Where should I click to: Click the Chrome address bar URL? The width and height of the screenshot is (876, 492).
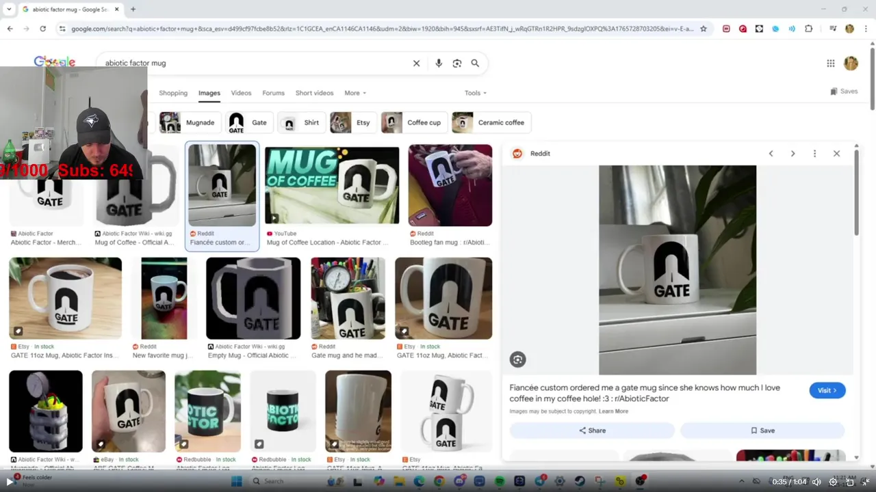click(382, 29)
